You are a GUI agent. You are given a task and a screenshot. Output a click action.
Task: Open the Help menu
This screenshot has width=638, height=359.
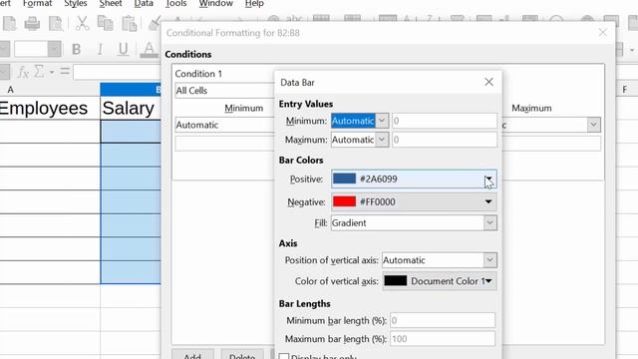pyautogui.click(x=254, y=4)
